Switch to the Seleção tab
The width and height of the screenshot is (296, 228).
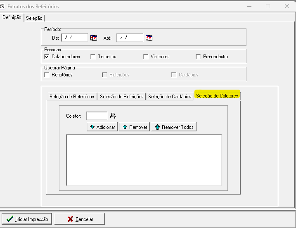(34, 18)
